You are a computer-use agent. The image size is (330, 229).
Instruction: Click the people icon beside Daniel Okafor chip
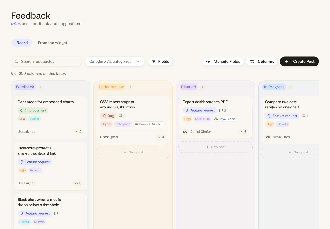[136, 124]
